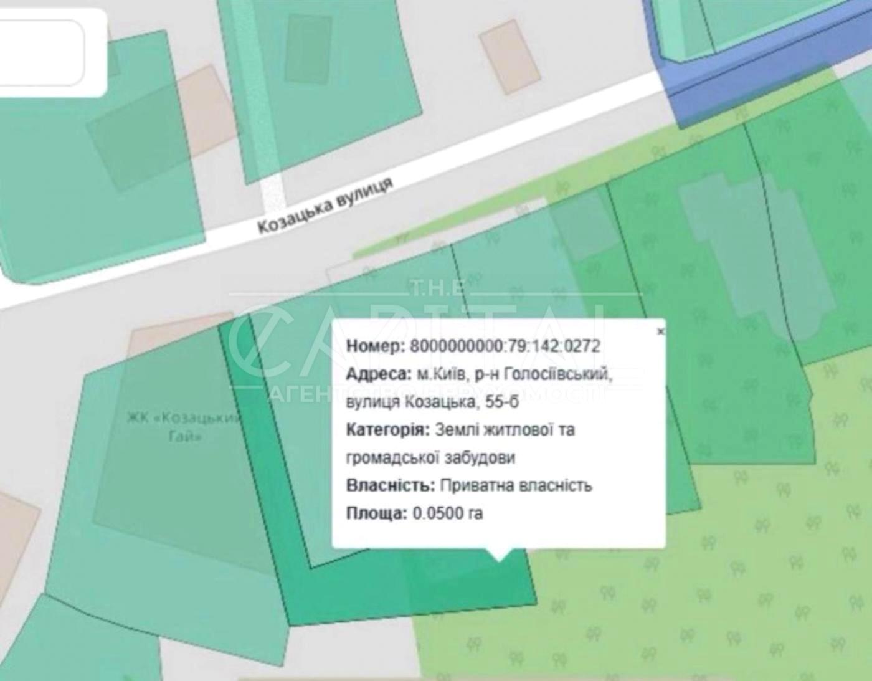This screenshot has width=872, height=681.
Task: Click the beige building north of the street
Action: point(510,57)
